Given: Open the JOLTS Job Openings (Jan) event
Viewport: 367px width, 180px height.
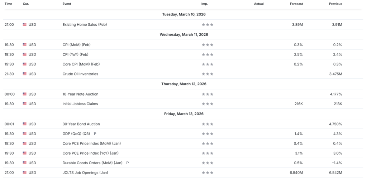Looking at the screenshot, I should click(x=85, y=172).
